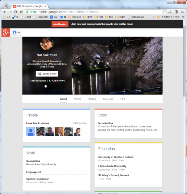
Task: Switch to the Posts tab
Action: (x=77, y=99)
